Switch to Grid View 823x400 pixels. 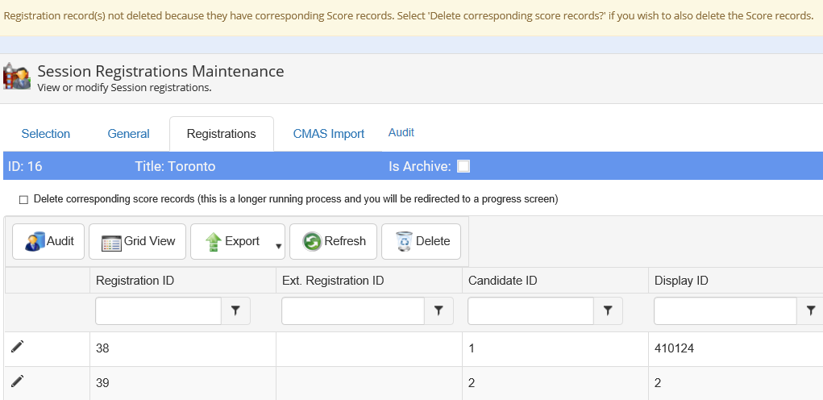coord(137,241)
